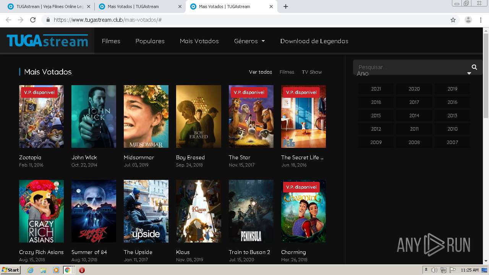This screenshot has width=489, height=275.
Task: Open the Summer of 84 poster
Action: [94, 211]
